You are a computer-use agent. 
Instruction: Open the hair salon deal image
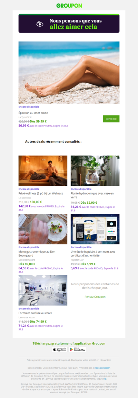(43, 290)
